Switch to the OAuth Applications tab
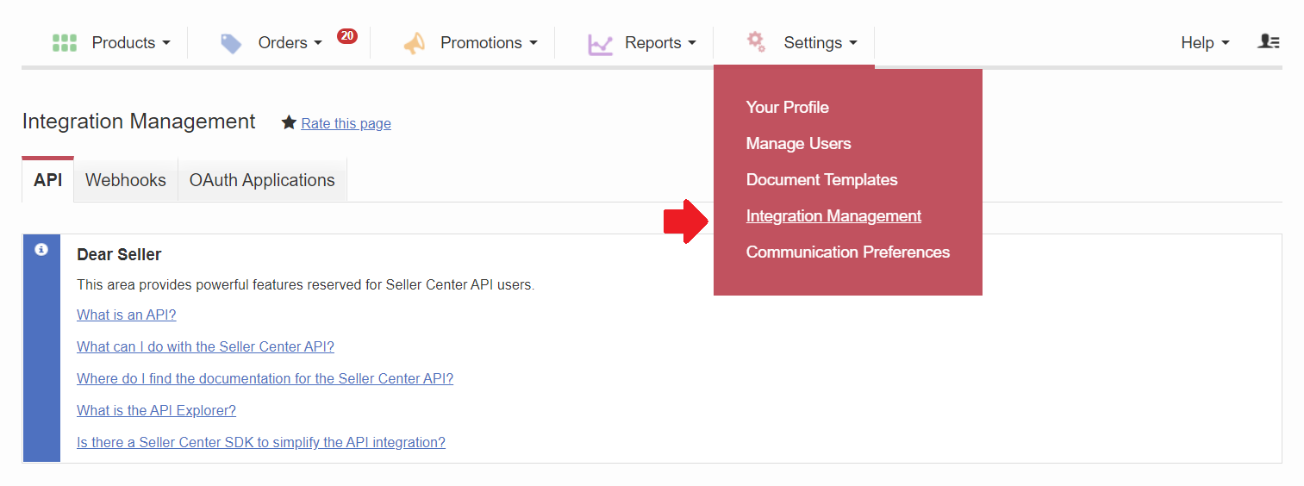The image size is (1304, 486). tap(262, 180)
